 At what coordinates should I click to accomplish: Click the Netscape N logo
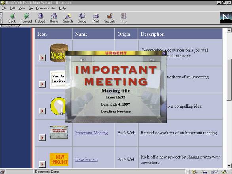pos(226,18)
